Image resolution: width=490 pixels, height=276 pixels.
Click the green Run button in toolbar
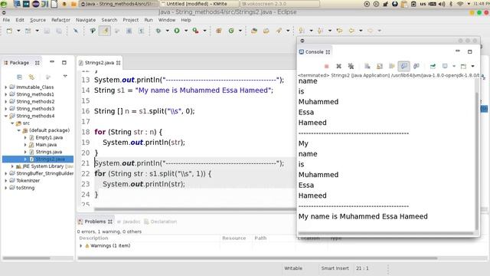[x=177, y=31]
